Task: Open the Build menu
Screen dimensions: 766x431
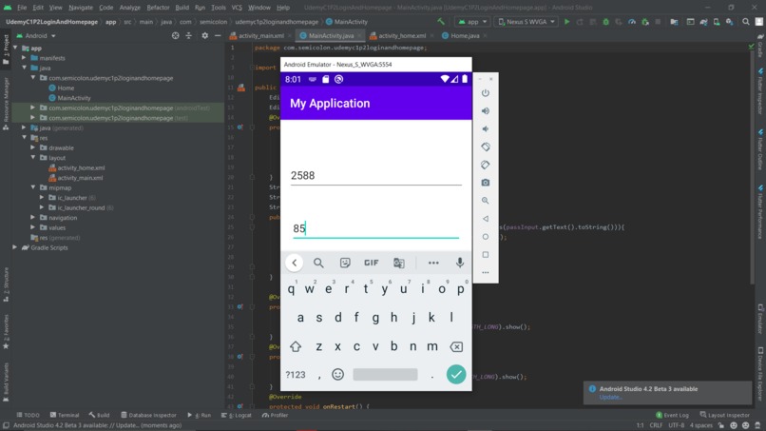Action: pyautogui.click(x=182, y=8)
